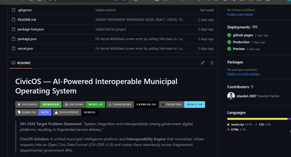Open the Preview deployment

[239, 49]
